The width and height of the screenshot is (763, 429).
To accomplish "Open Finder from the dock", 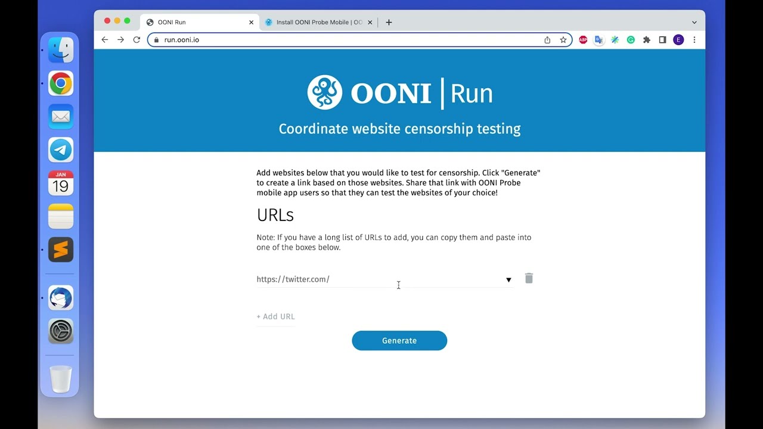I will click(x=61, y=50).
